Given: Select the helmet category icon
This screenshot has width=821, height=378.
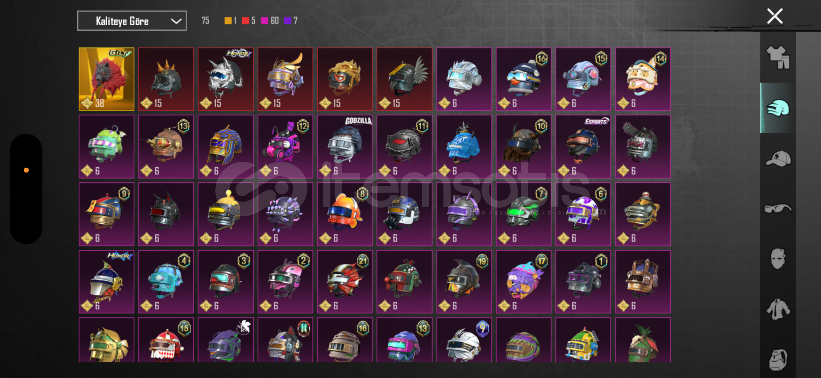Looking at the screenshot, I should coord(778,108).
